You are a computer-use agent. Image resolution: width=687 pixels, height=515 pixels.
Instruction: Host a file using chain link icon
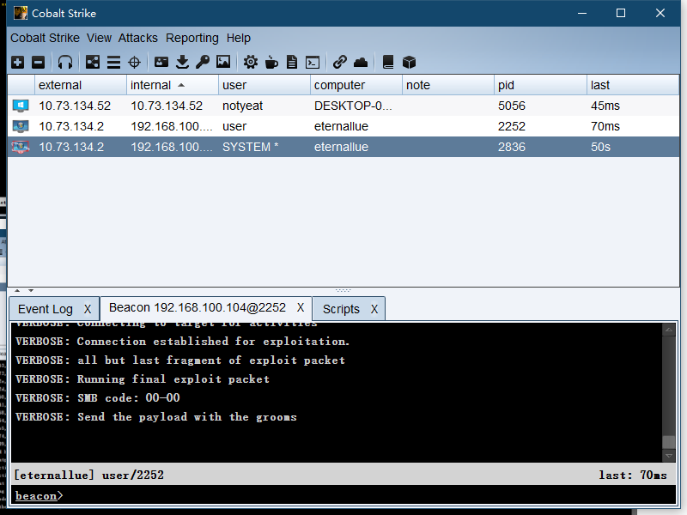tap(339, 62)
